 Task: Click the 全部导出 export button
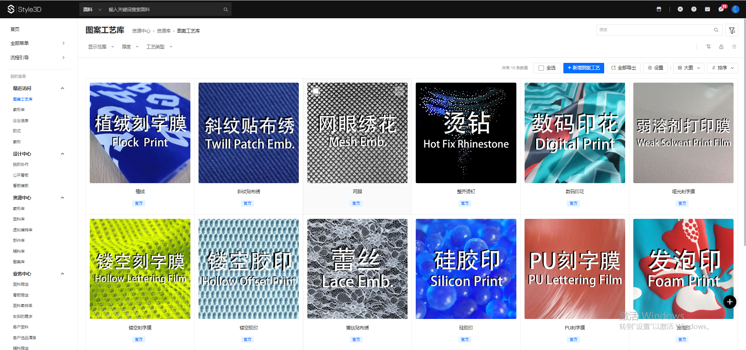tap(624, 68)
